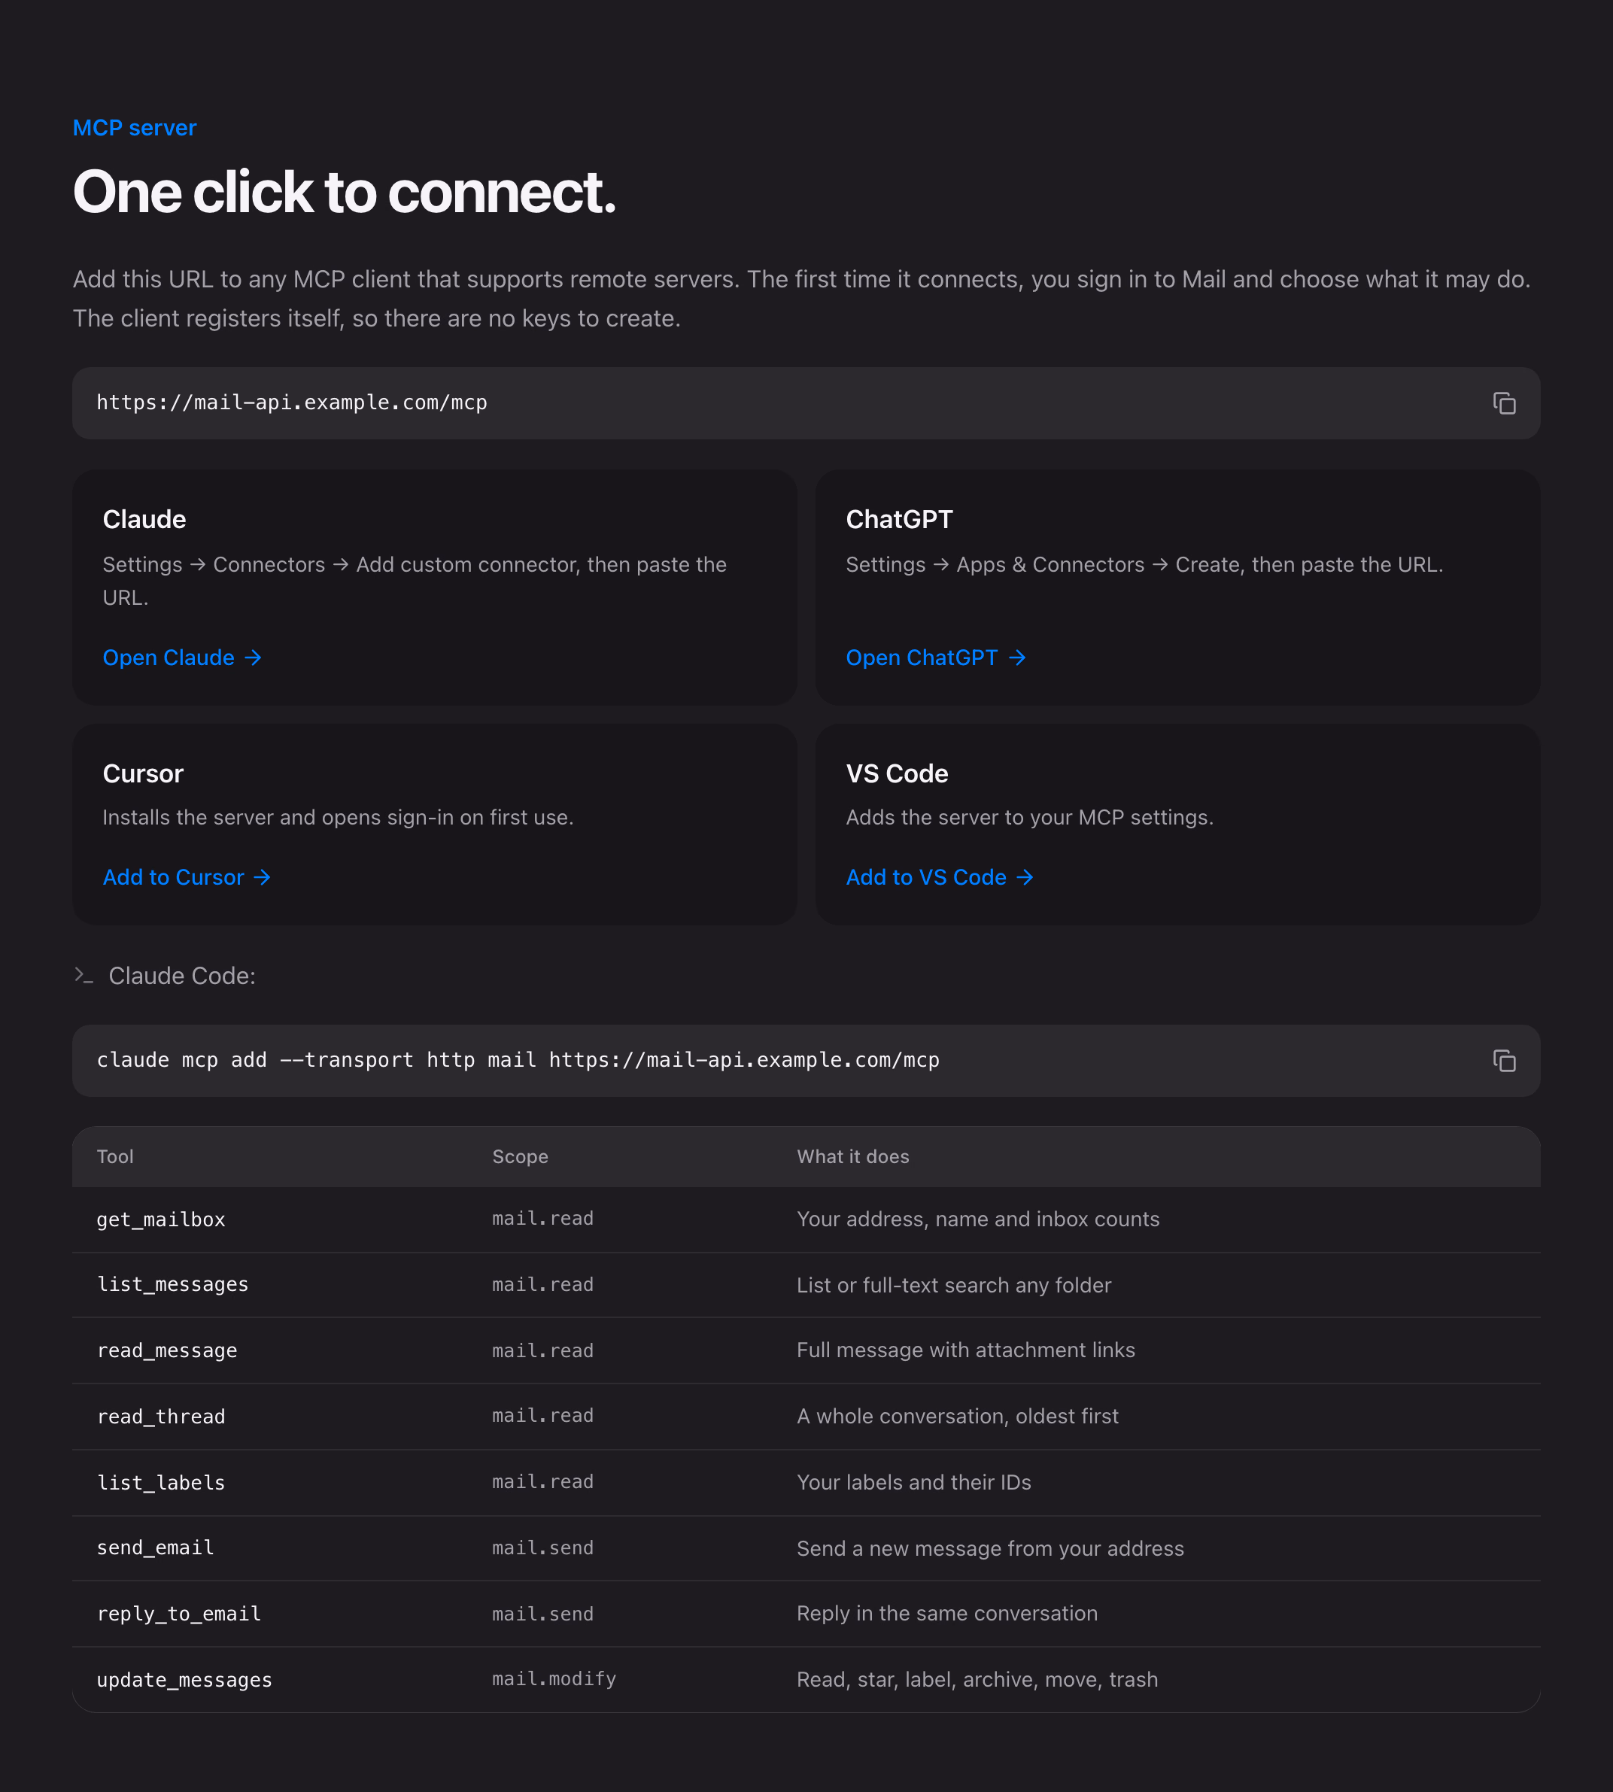Click 'Reply in the same conversation' description
1613x1792 pixels.
click(x=946, y=1614)
